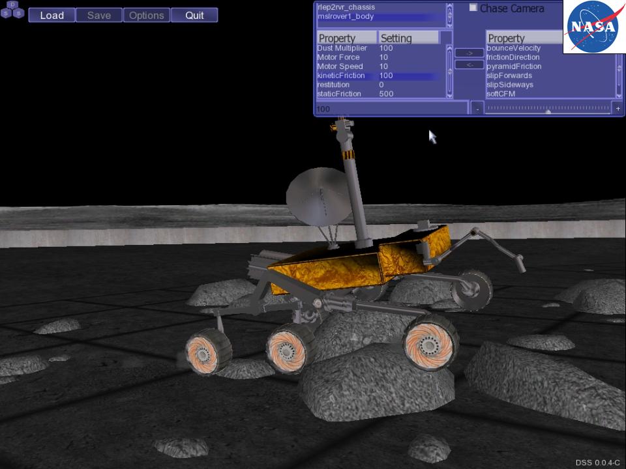This screenshot has width=626, height=469.
Task: Click the Save menu button
Action: point(99,15)
